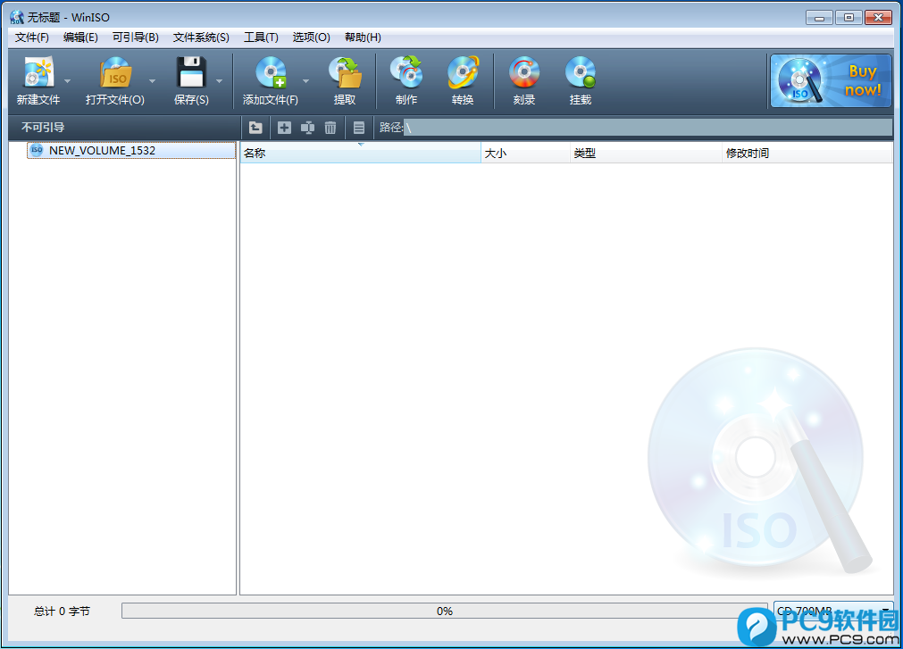Screen dimensions: 903x649
Task: Click the 路径 path input field
Action: [648, 128]
